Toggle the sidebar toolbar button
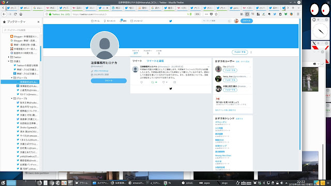The height and width of the screenshot is (186, 331). click(x=247, y=14)
